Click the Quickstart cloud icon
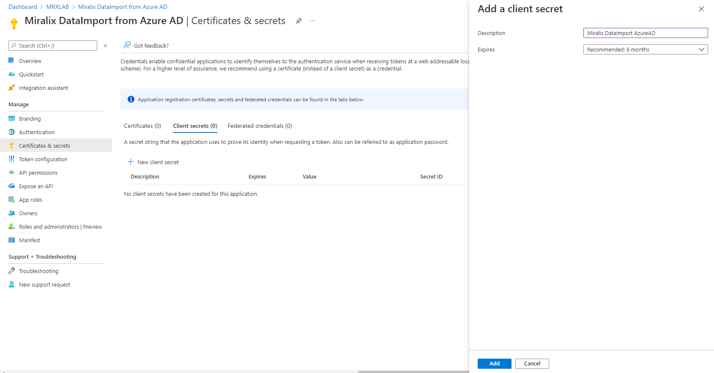This screenshot has width=714, height=373. [x=11, y=74]
